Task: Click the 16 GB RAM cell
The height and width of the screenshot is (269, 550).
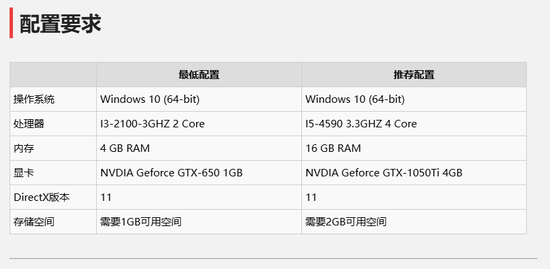Action: [414, 148]
